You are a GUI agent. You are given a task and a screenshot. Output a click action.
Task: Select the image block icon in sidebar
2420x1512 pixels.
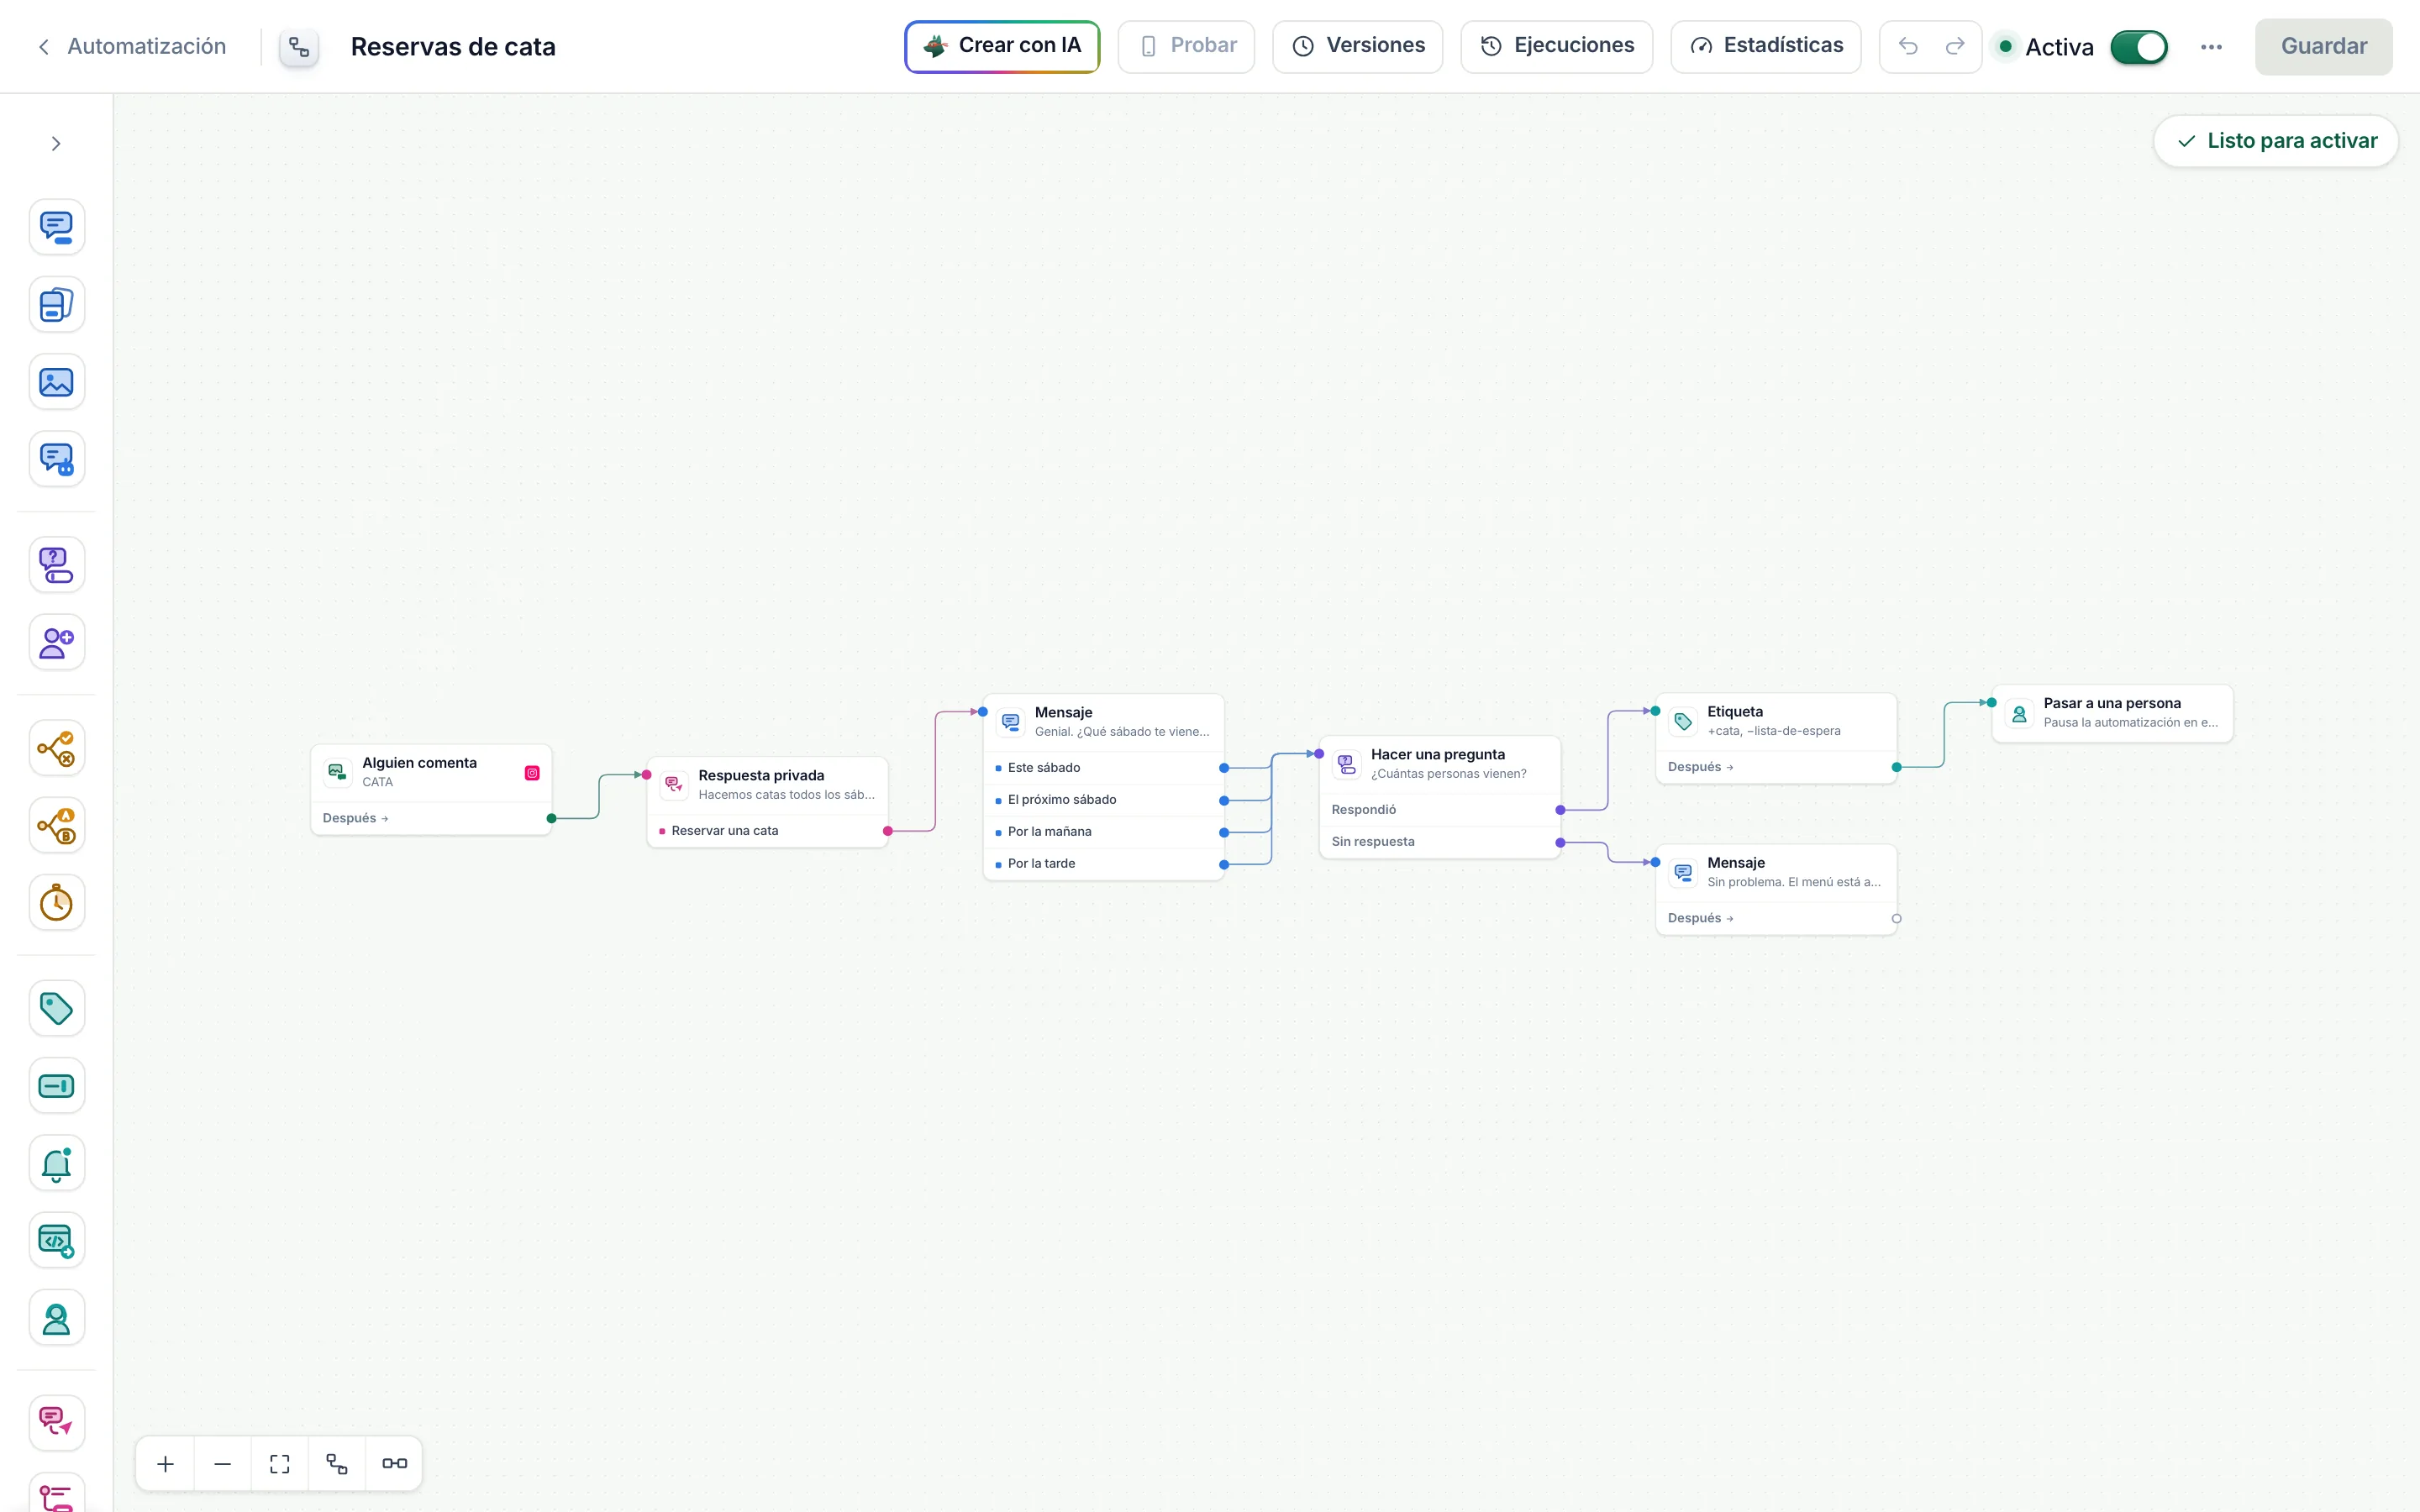tap(56, 382)
